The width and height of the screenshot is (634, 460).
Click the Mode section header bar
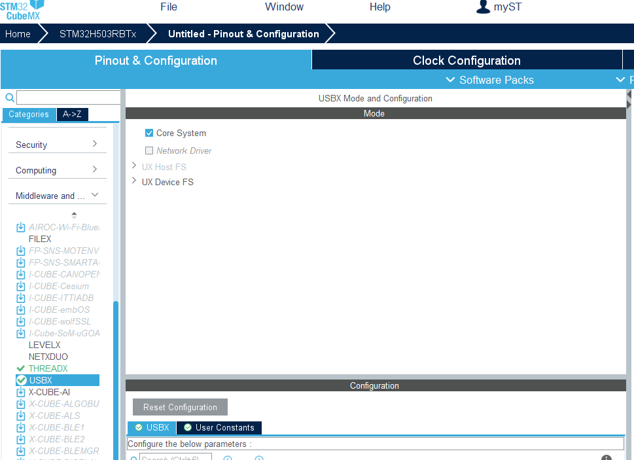(x=376, y=113)
